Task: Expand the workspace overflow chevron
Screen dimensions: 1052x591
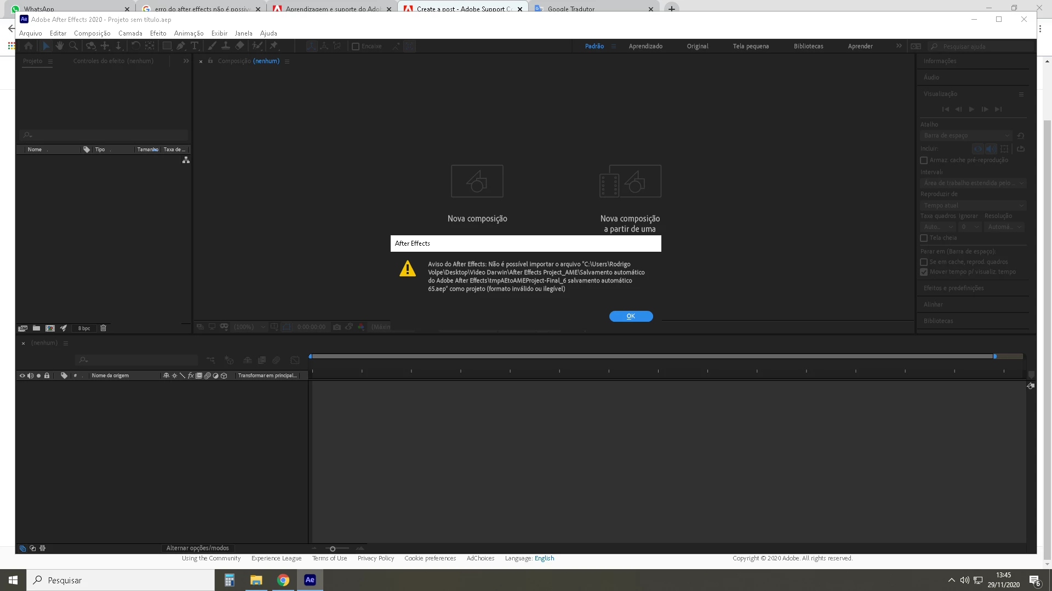Action: [x=899, y=46]
